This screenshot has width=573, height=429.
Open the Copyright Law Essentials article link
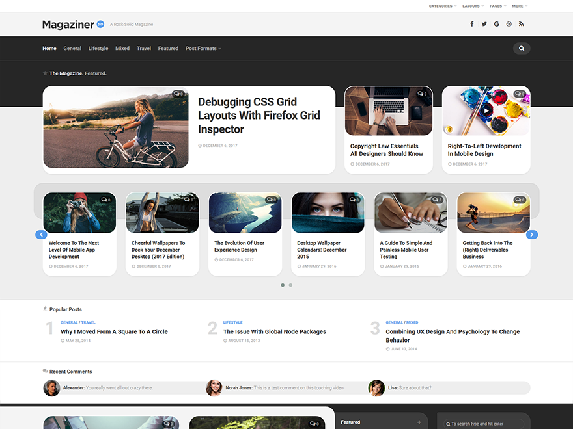point(387,150)
